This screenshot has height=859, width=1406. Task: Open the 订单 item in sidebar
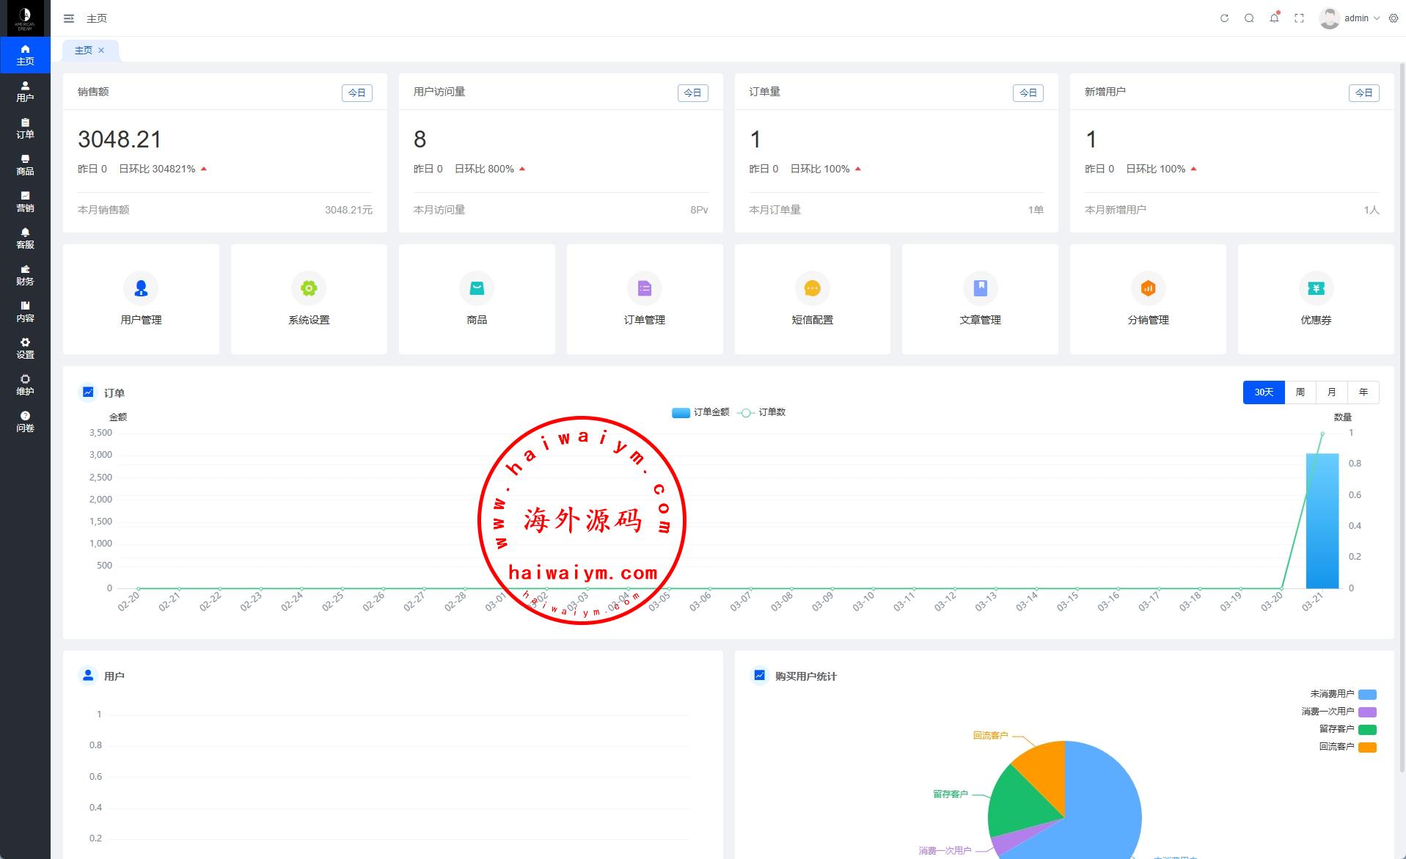(25, 128)
